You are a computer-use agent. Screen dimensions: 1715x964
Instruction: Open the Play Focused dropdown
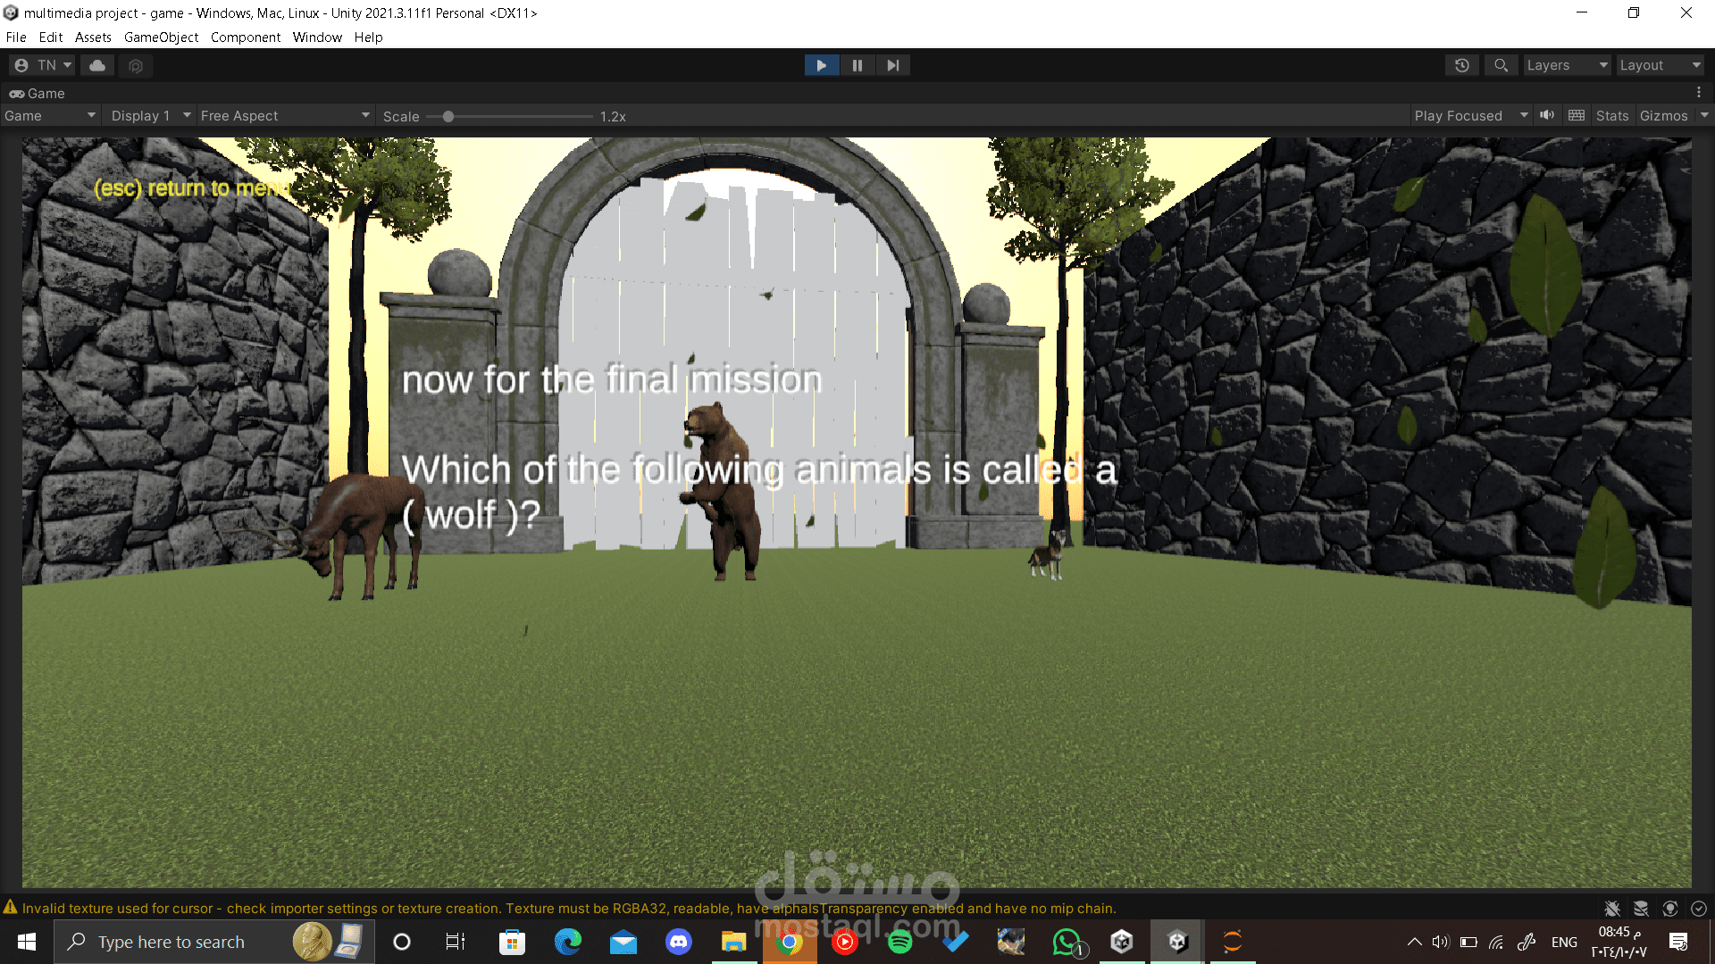pos(1470,116)
